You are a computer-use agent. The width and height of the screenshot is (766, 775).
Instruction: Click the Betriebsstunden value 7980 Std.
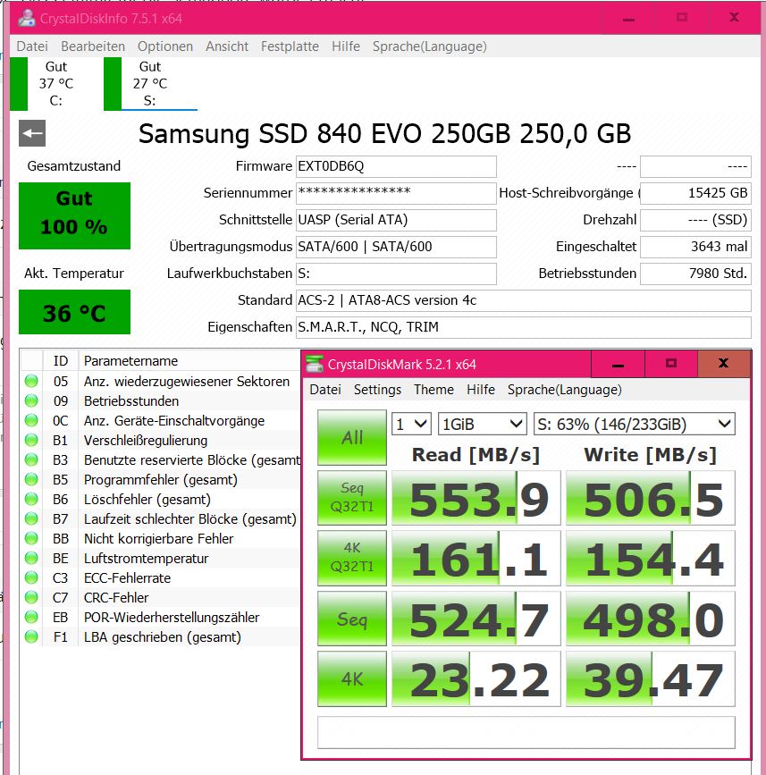[x=695, y=274]
